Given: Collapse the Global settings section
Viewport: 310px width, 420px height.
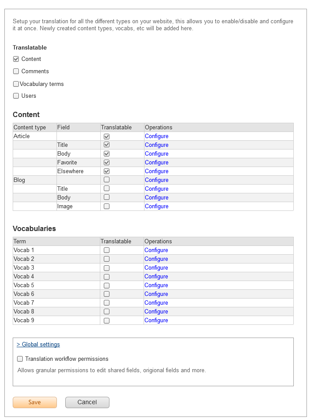Looking at the screenshot, I should (38, 345).
